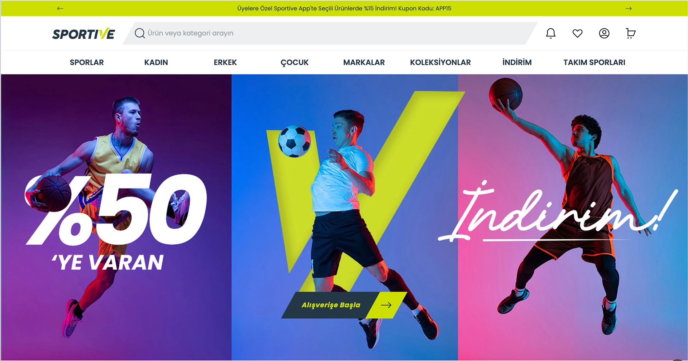This screenshot has height=361, width=688.
Task: Expand the ÇOCUK category menu
Action: coord(295,63)
